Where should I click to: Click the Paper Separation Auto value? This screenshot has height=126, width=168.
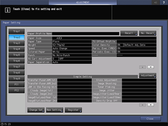72,62
